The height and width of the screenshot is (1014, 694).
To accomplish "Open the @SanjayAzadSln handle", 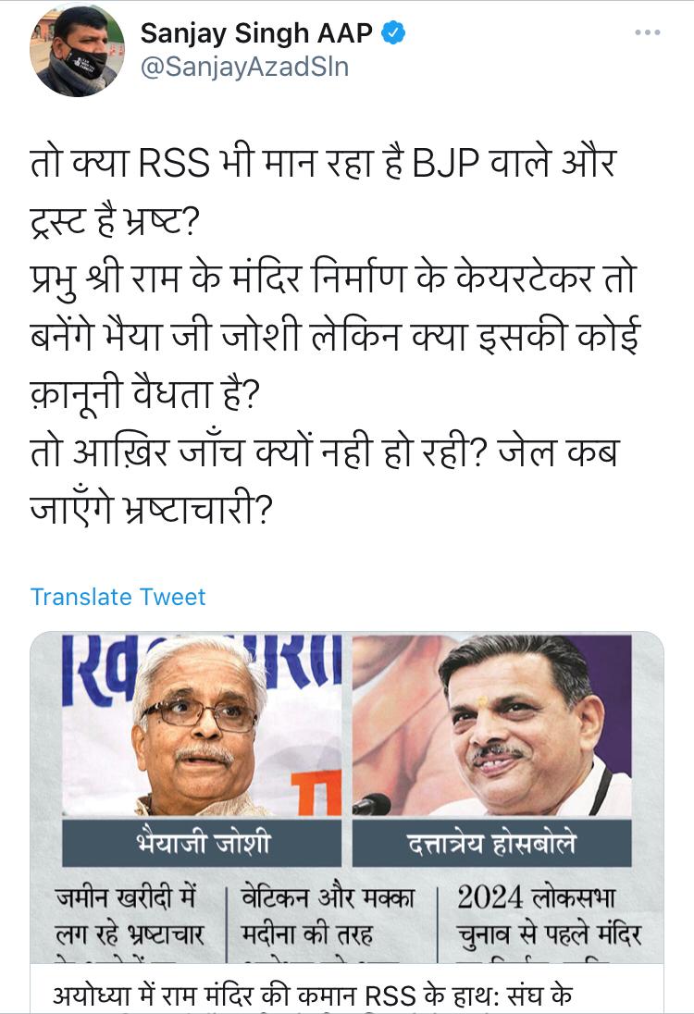I will point(244,68).
